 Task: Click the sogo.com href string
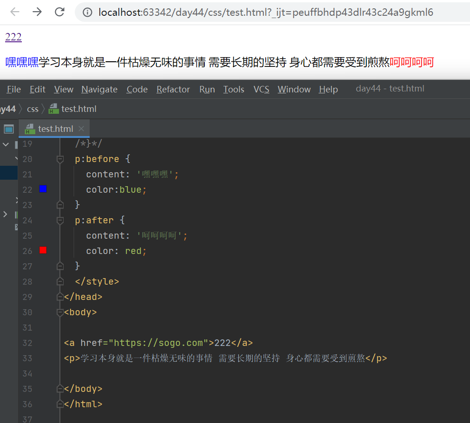(158, 343)
